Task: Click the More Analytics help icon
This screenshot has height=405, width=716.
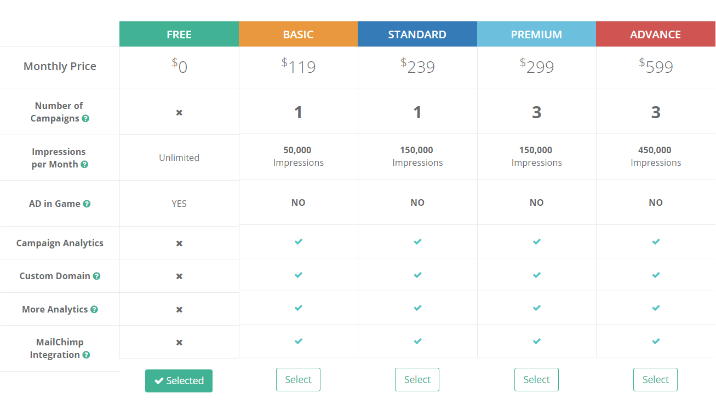Action: pyautogui.click(x=94, y=310)
